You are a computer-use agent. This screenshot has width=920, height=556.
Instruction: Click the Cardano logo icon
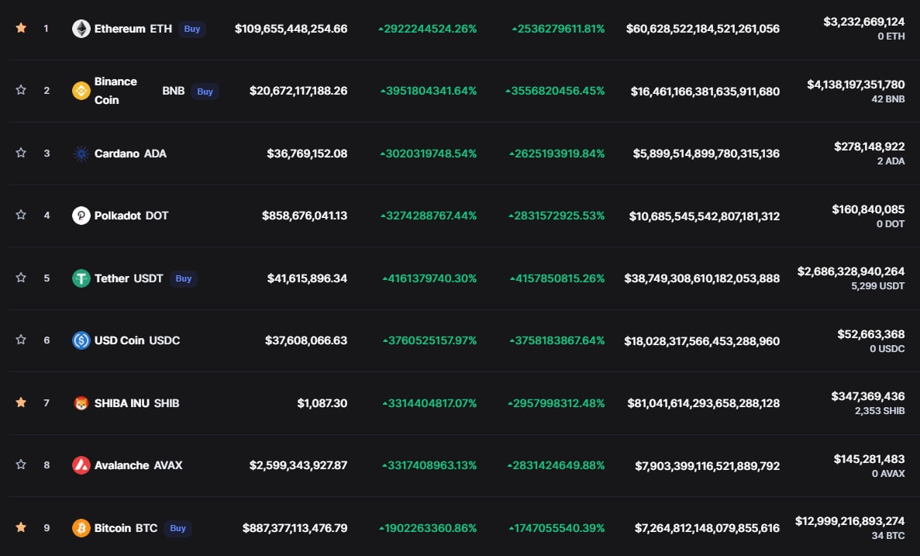[x=81, y=154]
